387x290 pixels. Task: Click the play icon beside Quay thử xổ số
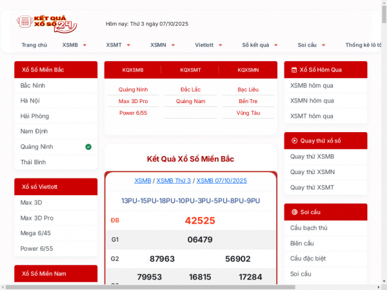point(294,140)
